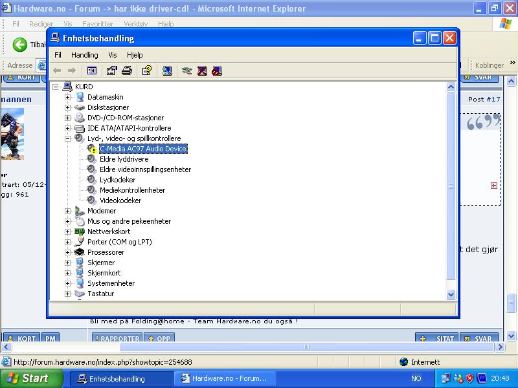Switch to Hardware.no Forum taskbar button
This screenshot has height=388, width=518.
tap(224, 378)
